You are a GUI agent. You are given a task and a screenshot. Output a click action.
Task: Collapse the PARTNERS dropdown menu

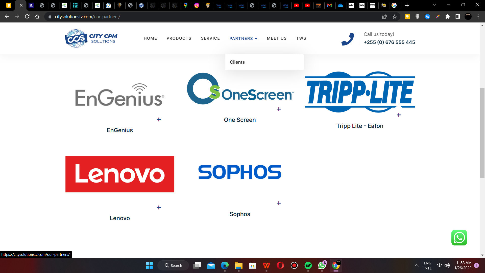pos(243,38)
